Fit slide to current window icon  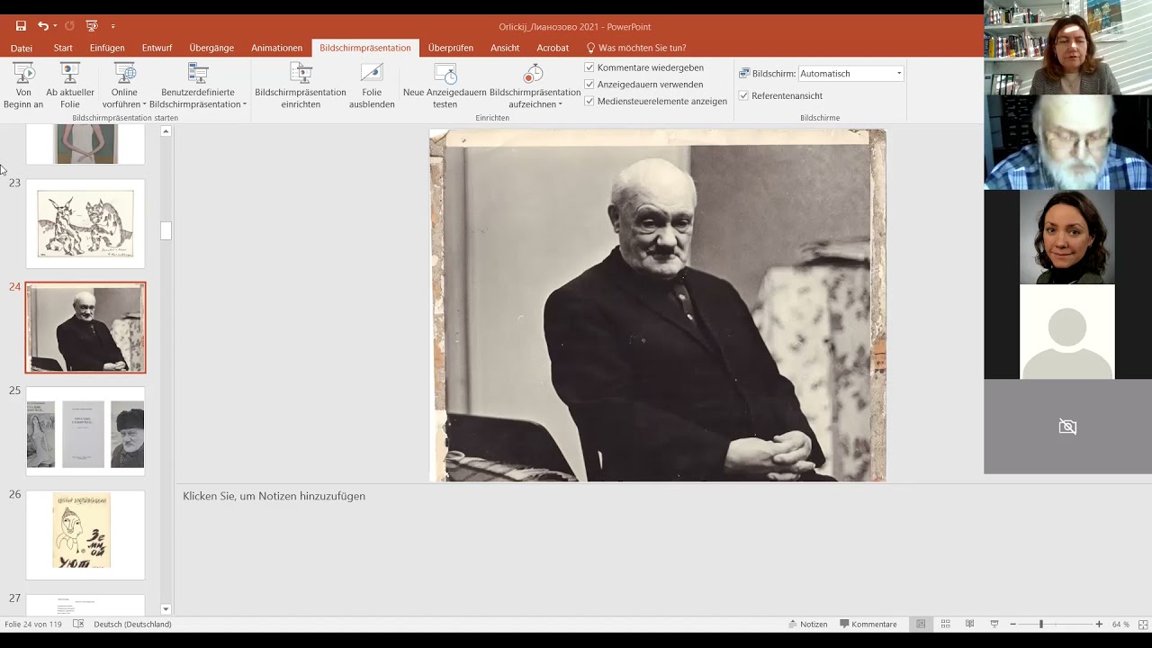1141,624
